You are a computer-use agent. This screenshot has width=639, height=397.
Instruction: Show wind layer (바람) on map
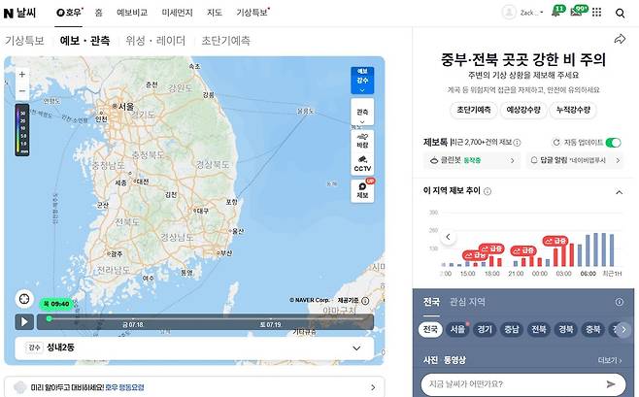coord(362,141)
